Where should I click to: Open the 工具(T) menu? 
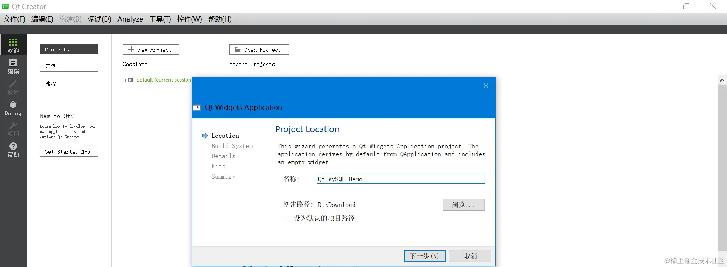coord(160,19)
